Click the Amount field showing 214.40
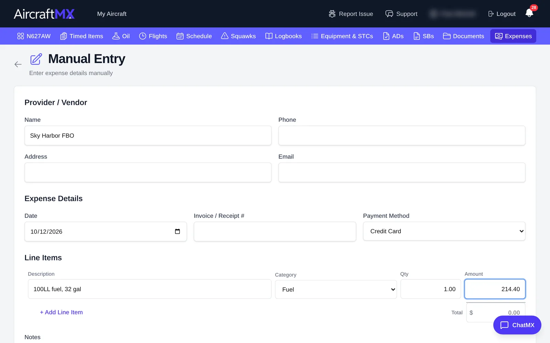 click(495, 289)
